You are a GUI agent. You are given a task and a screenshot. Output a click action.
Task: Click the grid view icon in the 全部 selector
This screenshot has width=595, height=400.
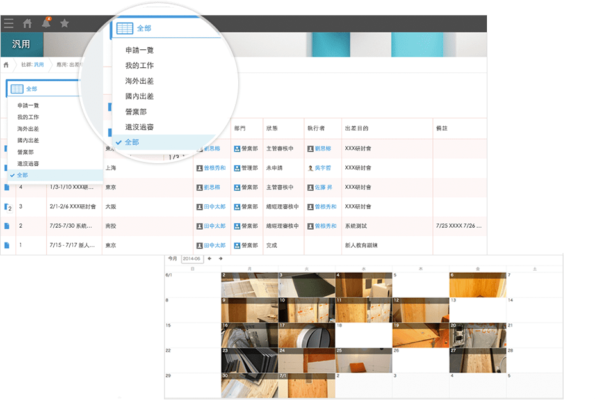(x=17, y=89)
